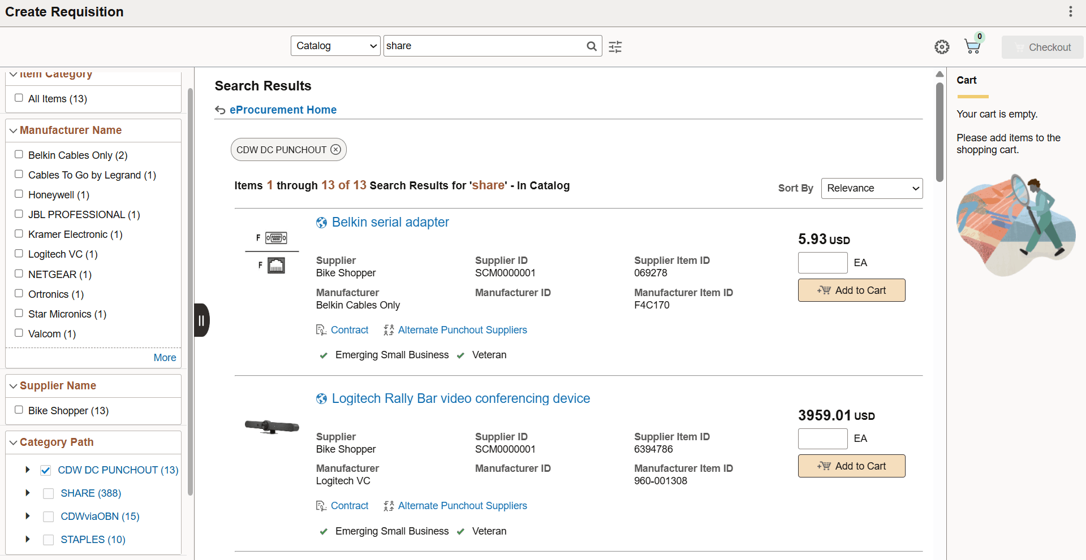Click Contract icon for Logitech Rally Bar

click(x=321, y=506)
